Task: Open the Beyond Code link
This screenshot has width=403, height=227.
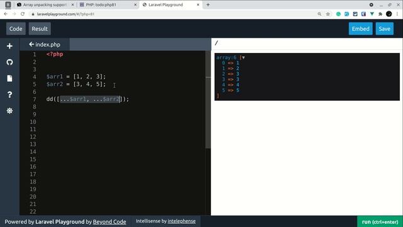Action: pyautogui.click(x=109, y=221)
